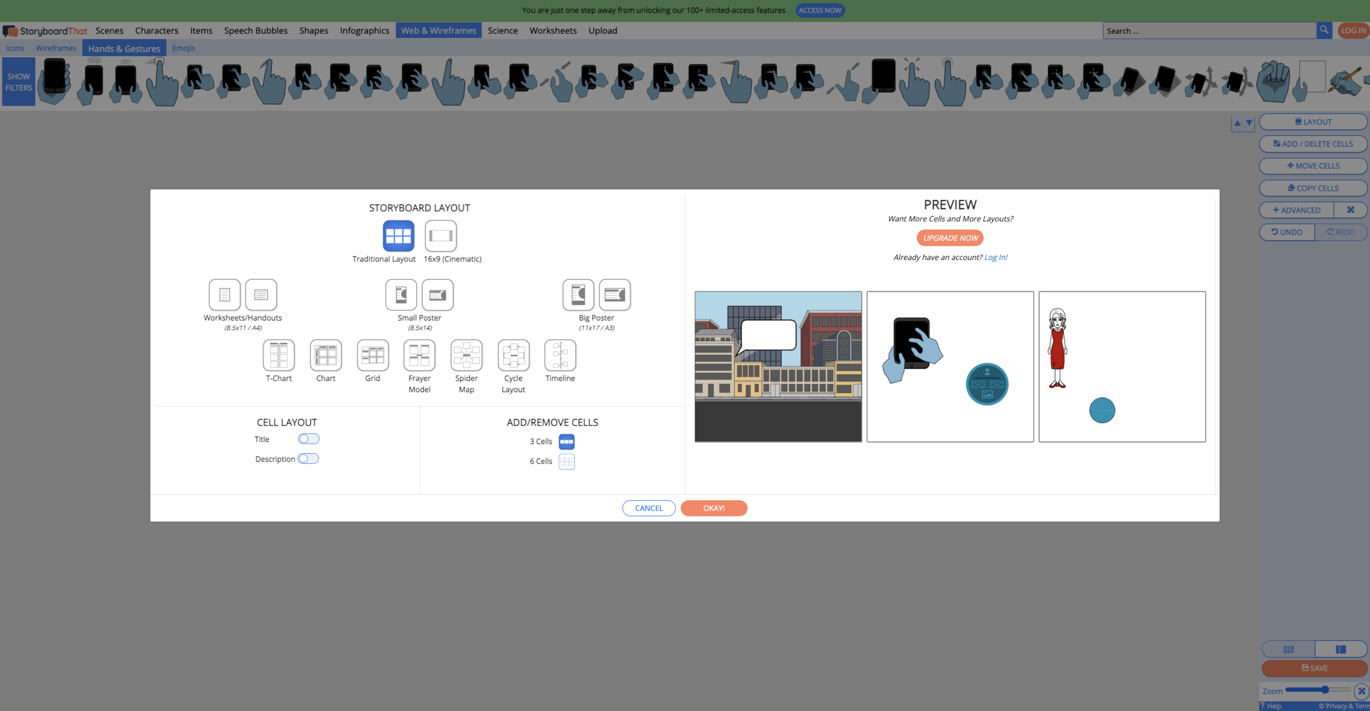The image size is (1370, 711).
Task: Click the scroll up arrow beside LAYOUT
Action: click(1237, 123)
